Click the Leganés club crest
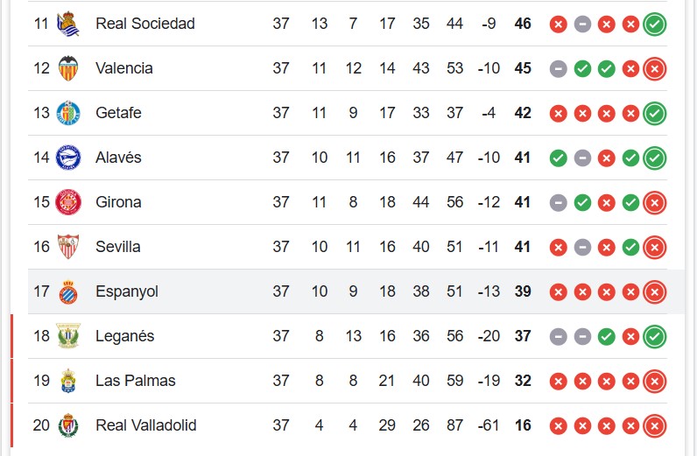The height and width of the screenshot is (456, 697). coord(68,336)
